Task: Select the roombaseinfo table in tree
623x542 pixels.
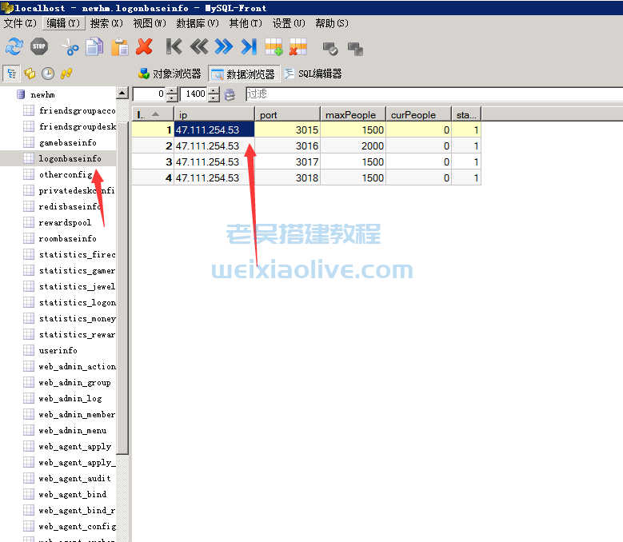Action: tap(67, 238)
